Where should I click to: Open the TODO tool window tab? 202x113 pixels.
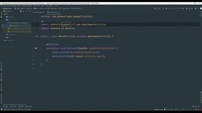coord(6,106)
